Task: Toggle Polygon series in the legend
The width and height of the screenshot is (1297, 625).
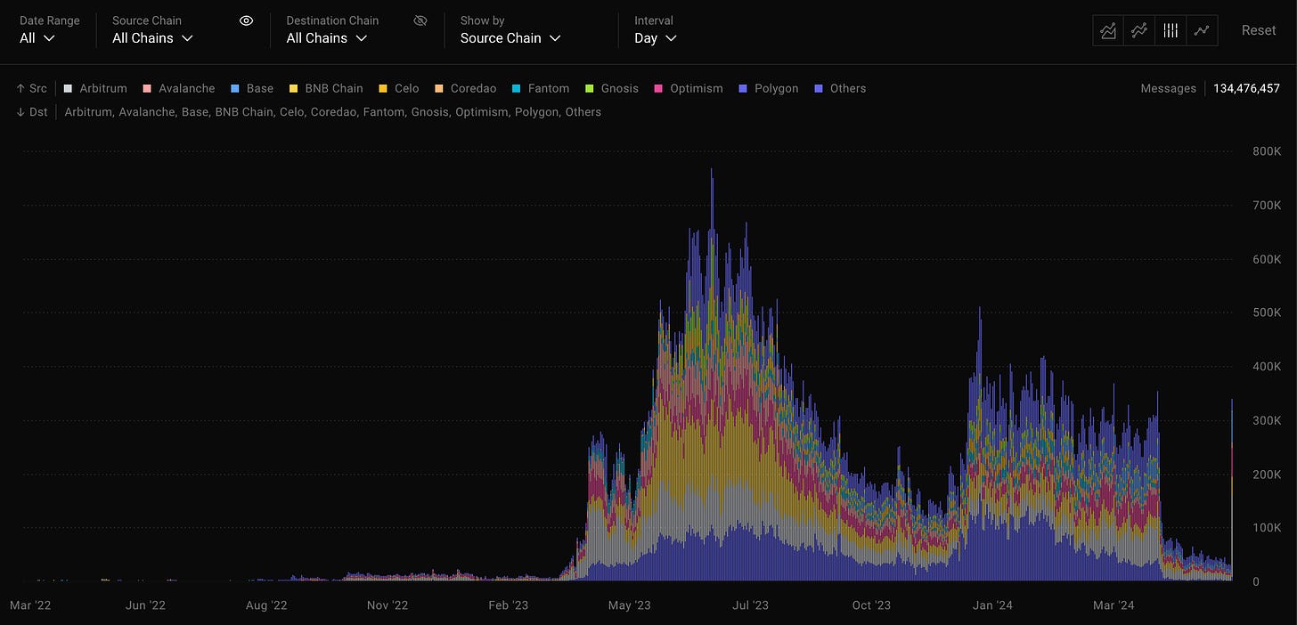Action: 769,88
